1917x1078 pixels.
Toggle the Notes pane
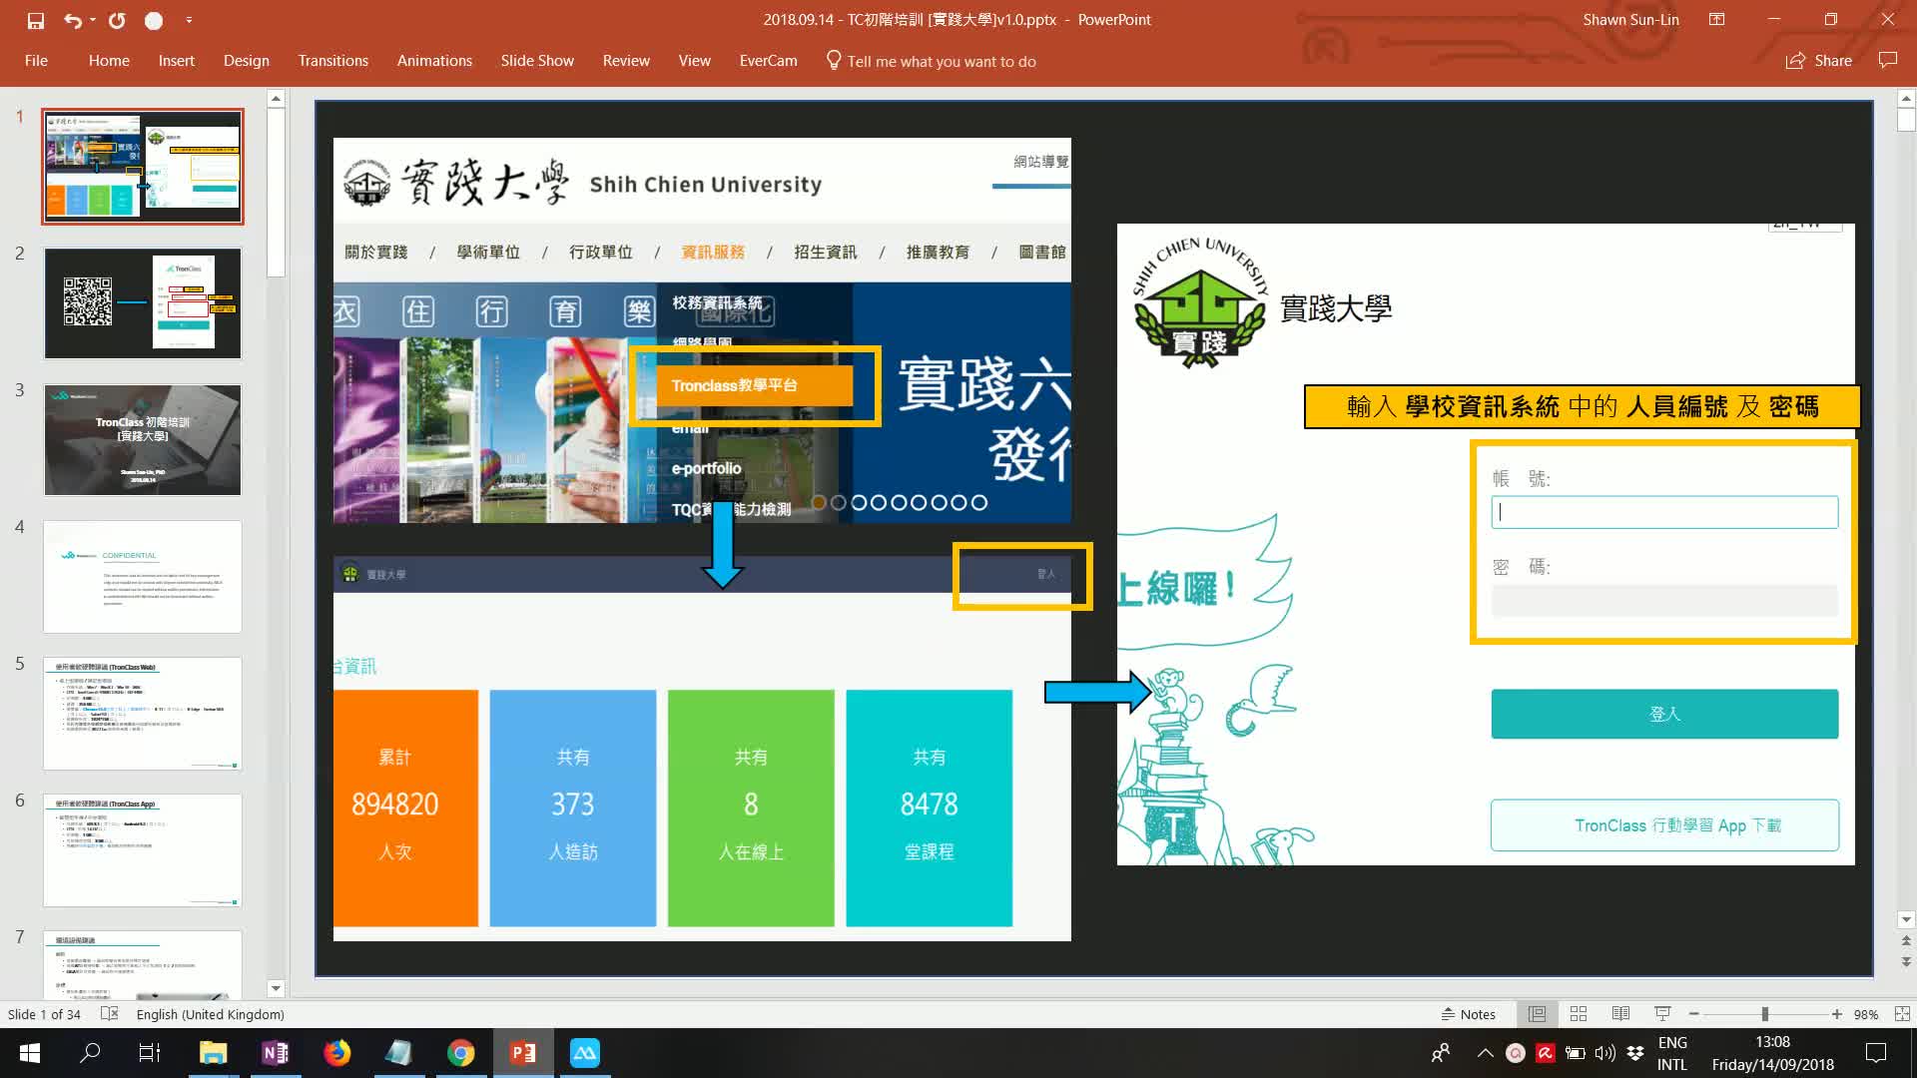(x=1468, y=1014)
